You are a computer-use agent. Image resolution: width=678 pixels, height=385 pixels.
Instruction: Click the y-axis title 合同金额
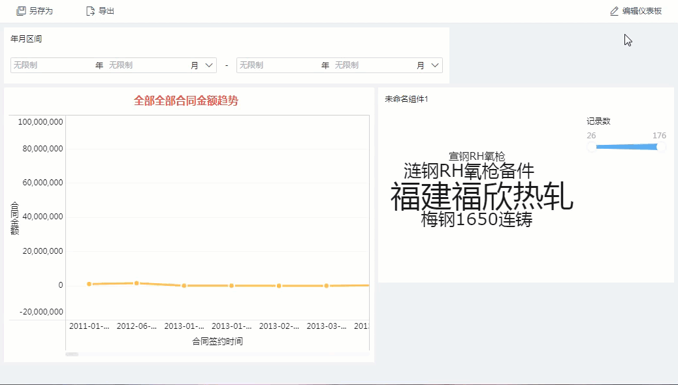pyautogui.click(x=15, y=218)
